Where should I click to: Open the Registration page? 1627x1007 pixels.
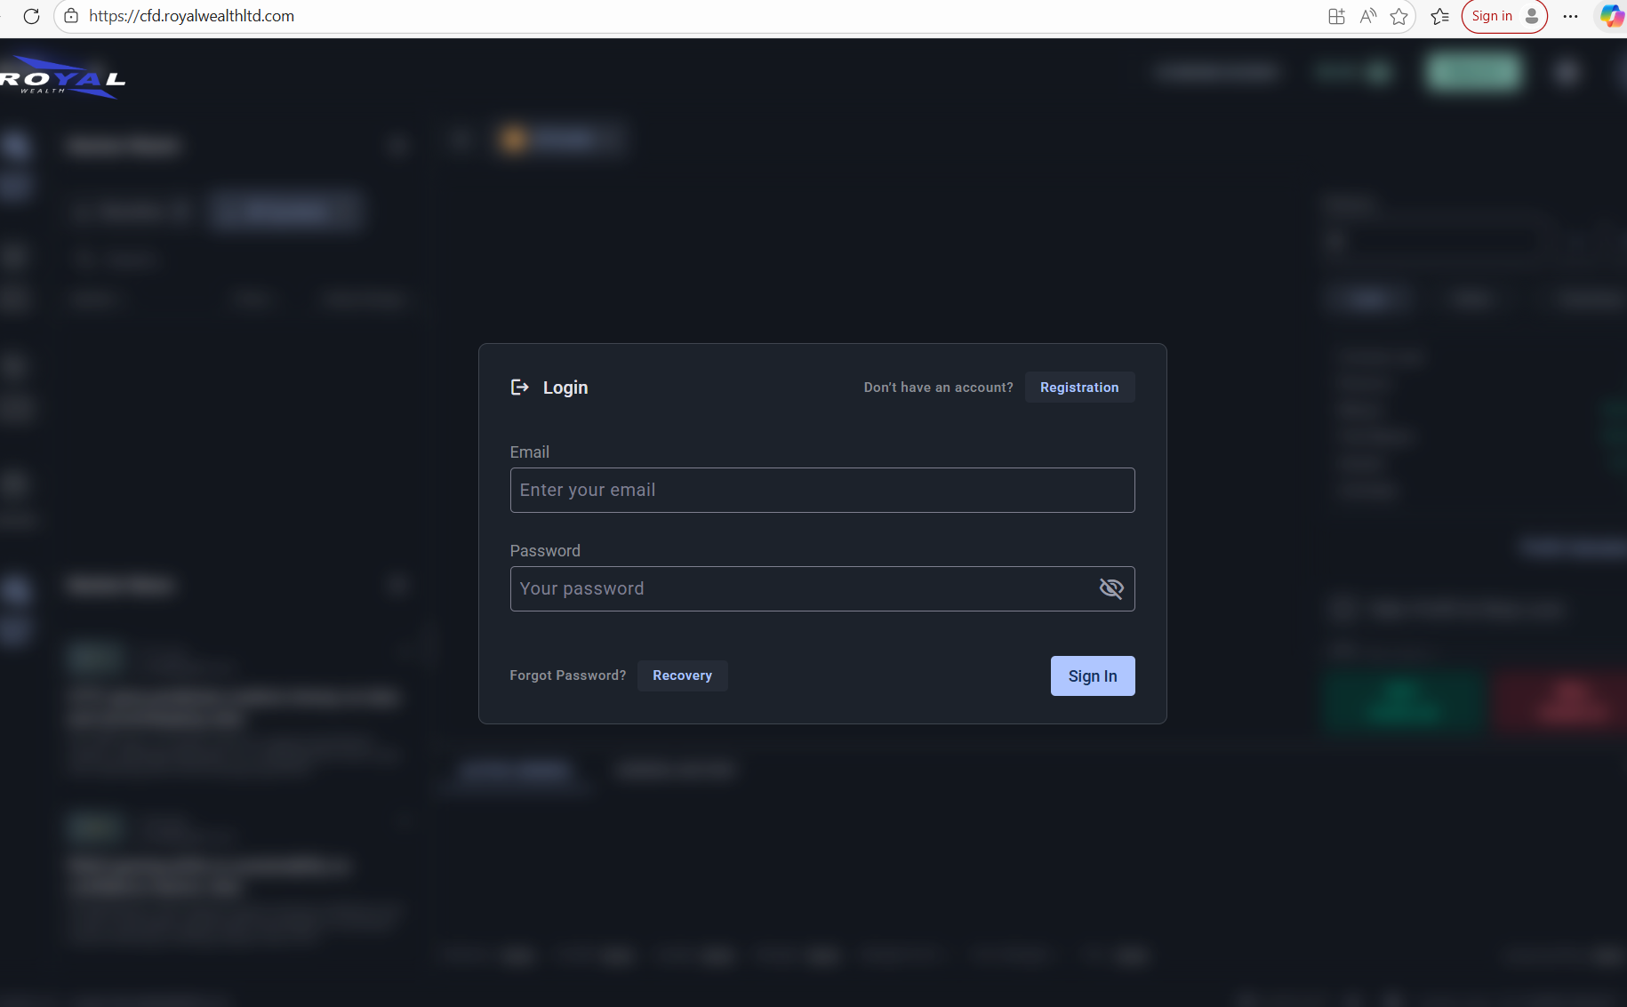[x=1078, y=388]
